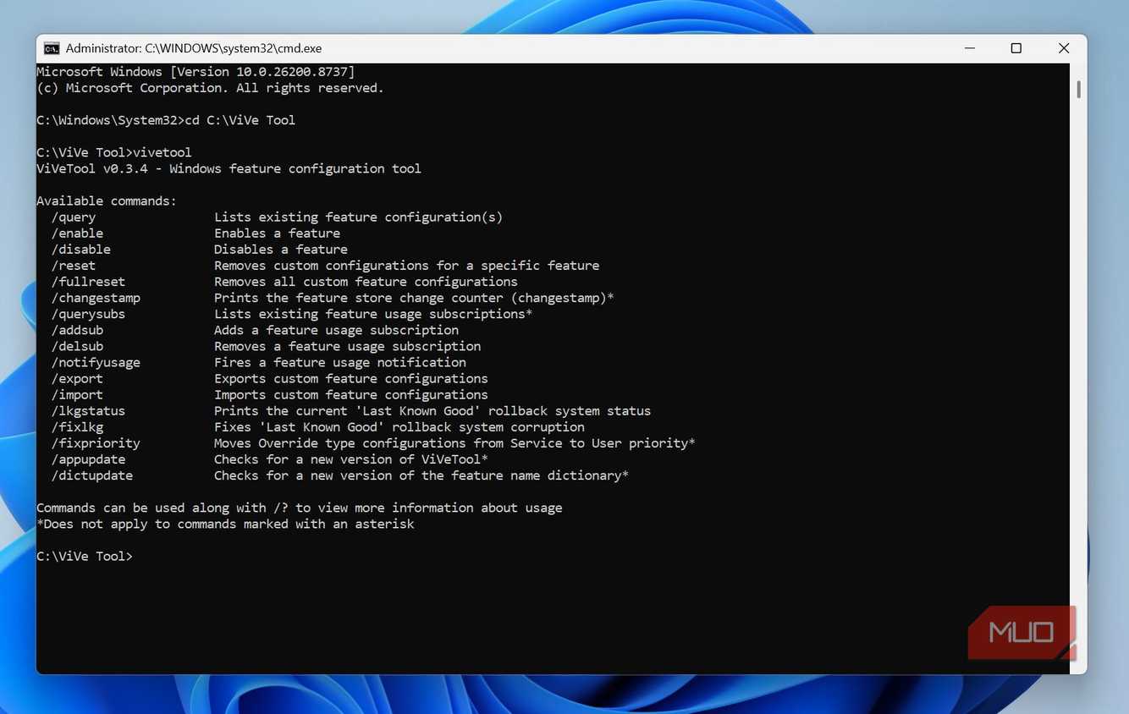Select '*Does not apply to commands marked with an asterisk'
This screenshot has height=714, width=1129.
[x=225, y=524]
